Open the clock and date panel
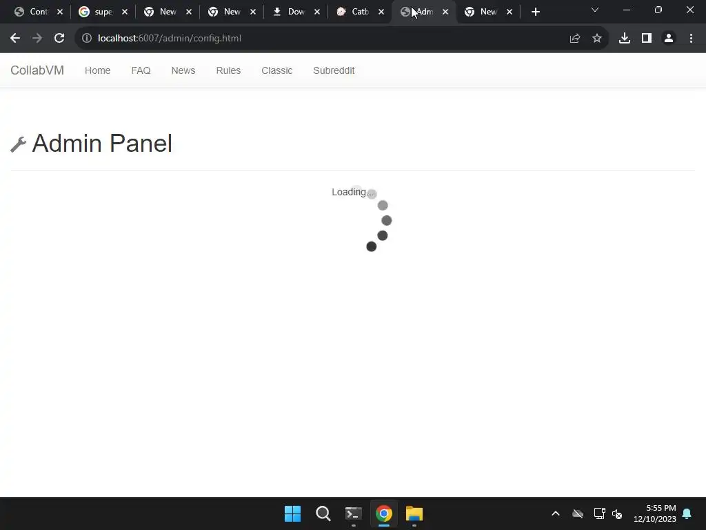The height and width of the screenshot is (530, 706). coord(655,513)
